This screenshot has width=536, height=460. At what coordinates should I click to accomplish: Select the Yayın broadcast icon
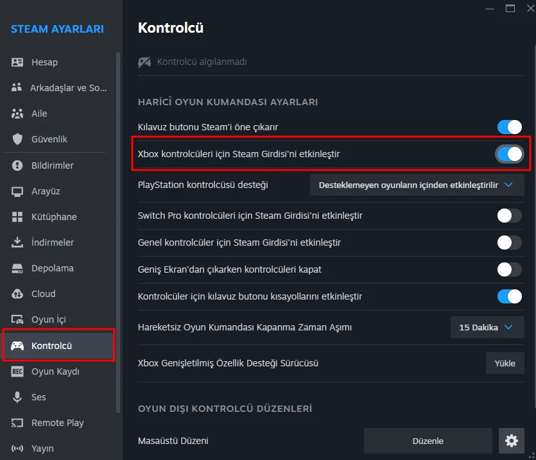click(17, 448)
